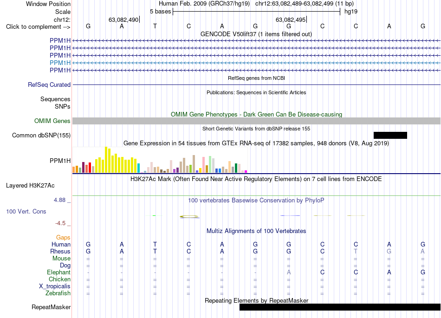441x318 pixels.
Task: Click the G base in the Elephant alignment row
Action: pos(423,272)
